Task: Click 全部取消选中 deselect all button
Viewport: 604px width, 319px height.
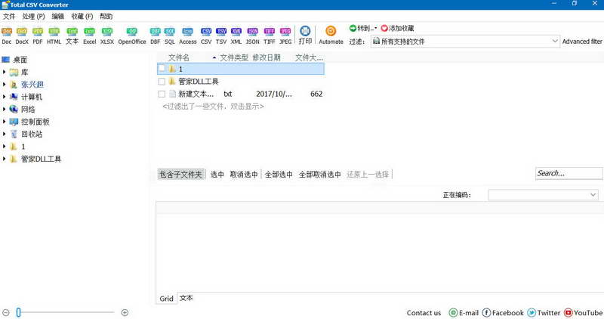Action: 319,175
